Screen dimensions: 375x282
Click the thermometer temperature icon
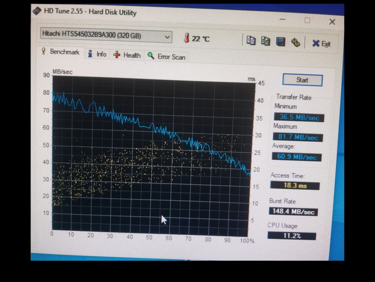(186, 38)
